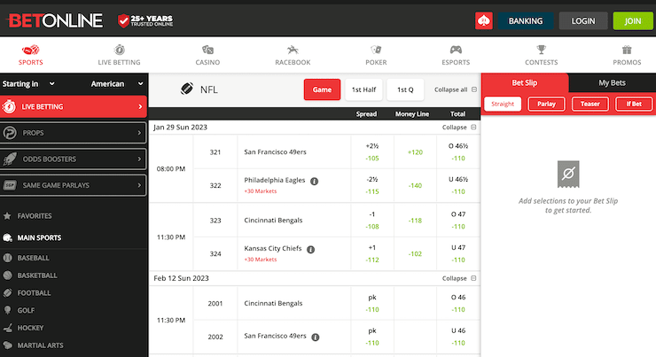
Task: Open the Sports section icon
Action: (30, 50)
